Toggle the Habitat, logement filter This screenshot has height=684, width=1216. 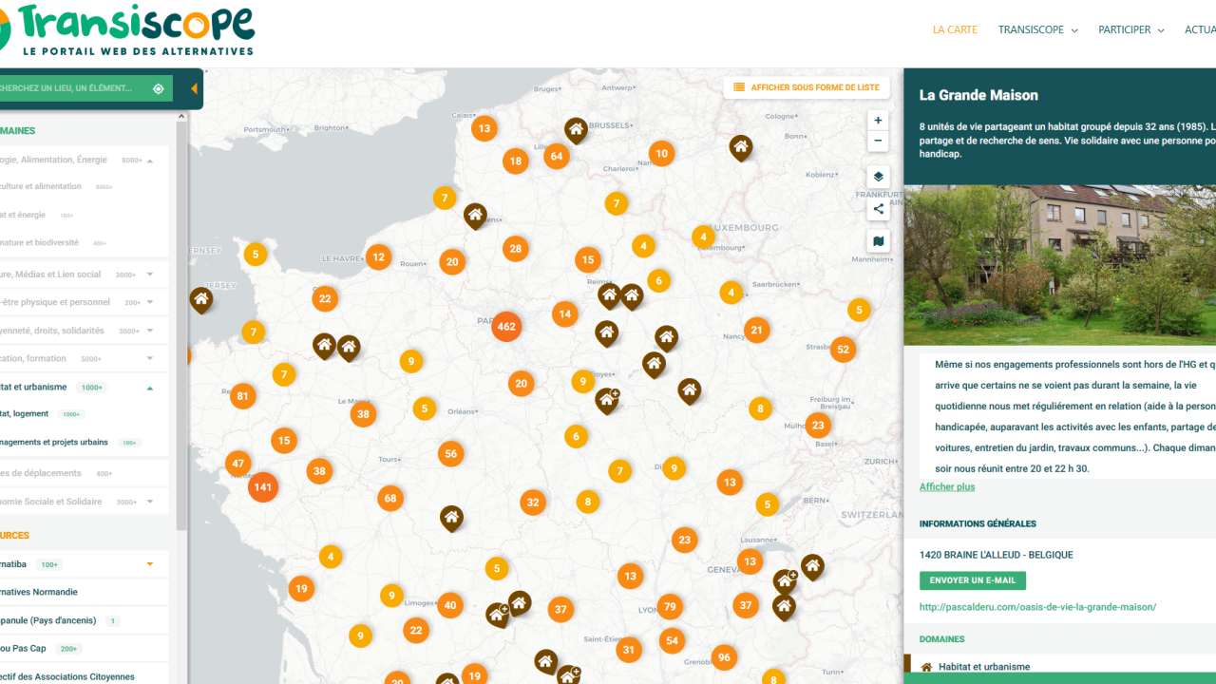click(x=28, y=414)
